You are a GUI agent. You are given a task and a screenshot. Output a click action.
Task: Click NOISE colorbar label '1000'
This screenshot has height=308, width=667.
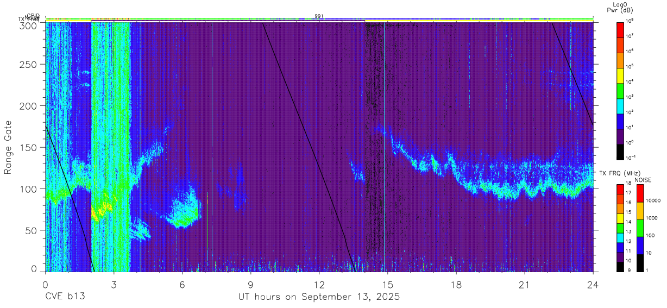(x=652, y=218)
